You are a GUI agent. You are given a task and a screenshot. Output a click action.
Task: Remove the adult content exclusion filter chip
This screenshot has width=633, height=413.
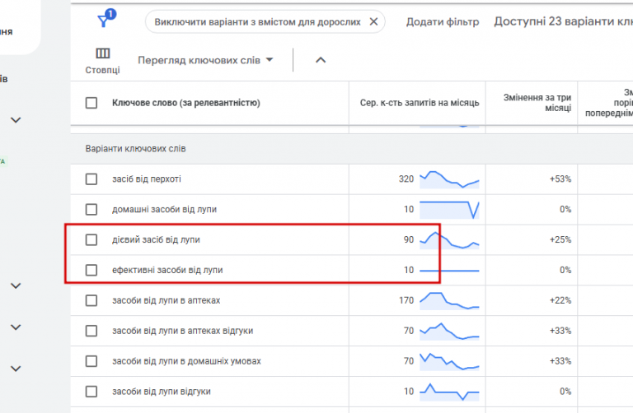(x=373, y=22)
